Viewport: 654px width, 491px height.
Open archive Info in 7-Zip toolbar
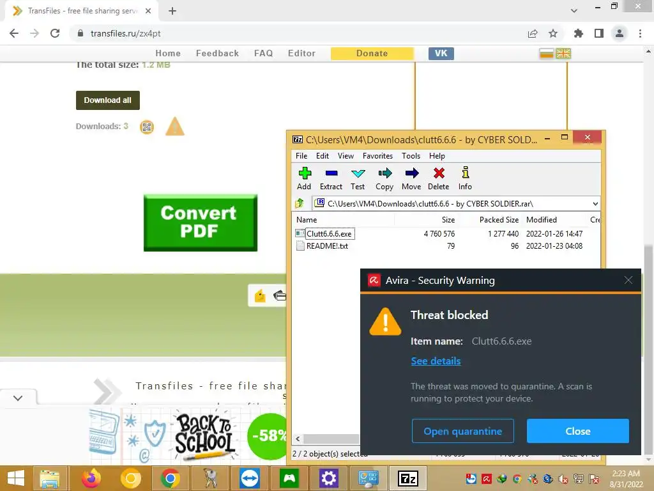[x=465, y=178]
